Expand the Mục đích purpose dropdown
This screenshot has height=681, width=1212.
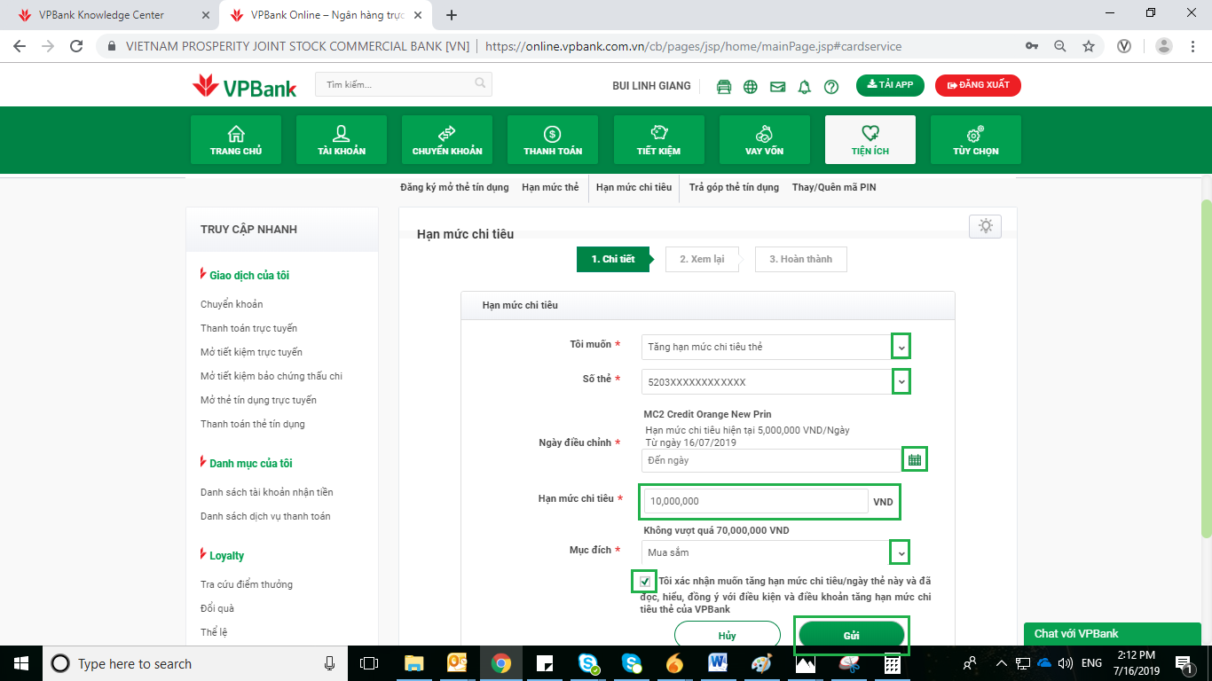pyautogui.click(x=901, y=552)
